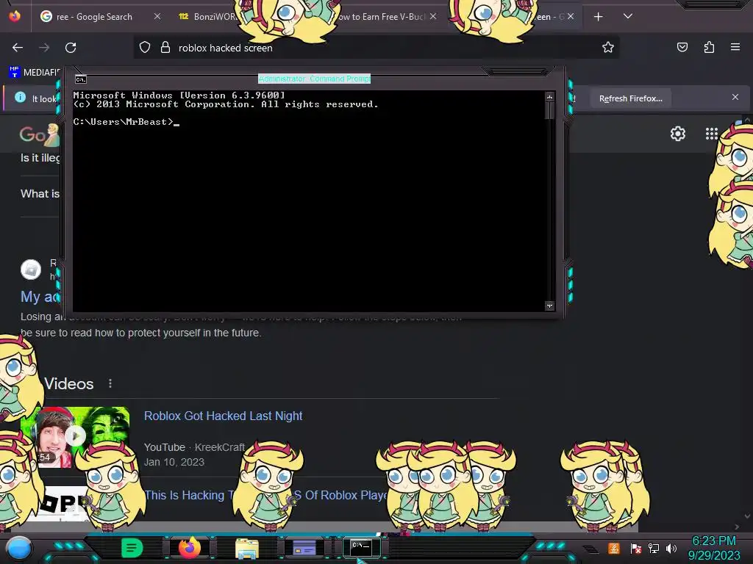Open Save to Pocket button
753x564 pixels.
point(682,47)
